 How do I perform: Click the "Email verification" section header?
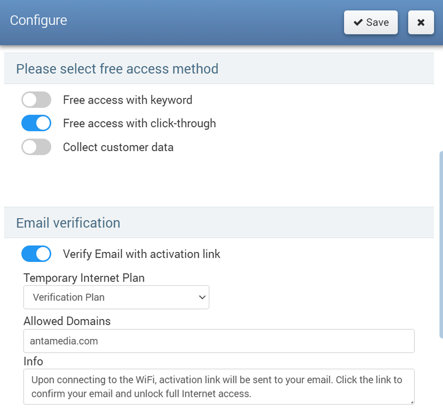coord(68,223)
